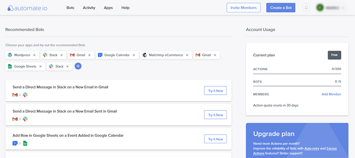Image resolution: width=355 pixels, height=158 pixels.
Task: Click the automate.io logo
Action: click(27, 8)
